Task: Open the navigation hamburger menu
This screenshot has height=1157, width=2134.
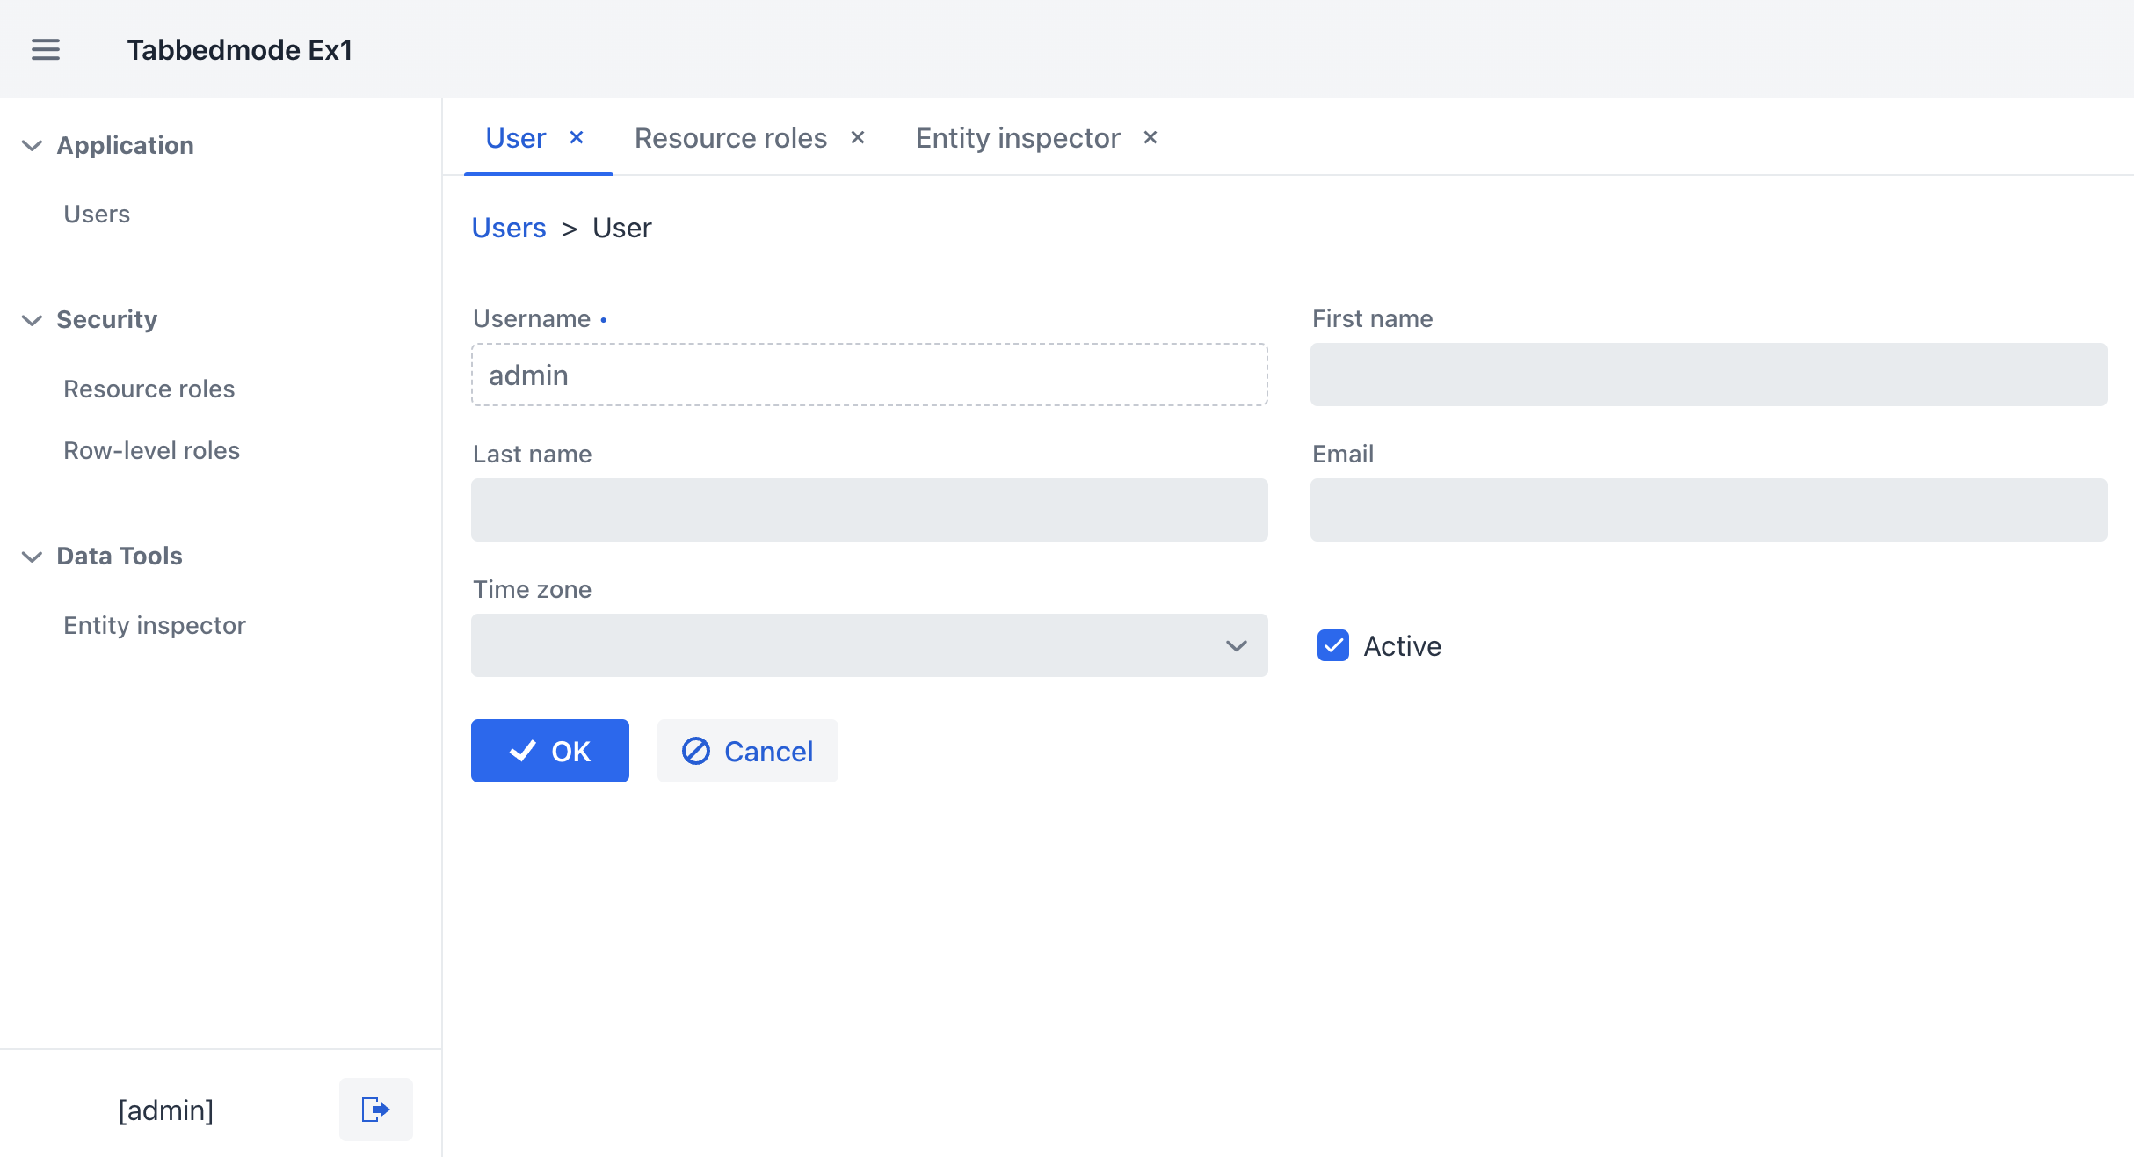Action: pyautogui.click(x=45, y=50)
